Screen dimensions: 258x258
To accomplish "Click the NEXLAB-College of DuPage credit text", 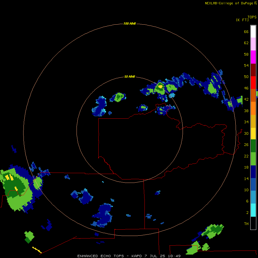I will point(229,3).
